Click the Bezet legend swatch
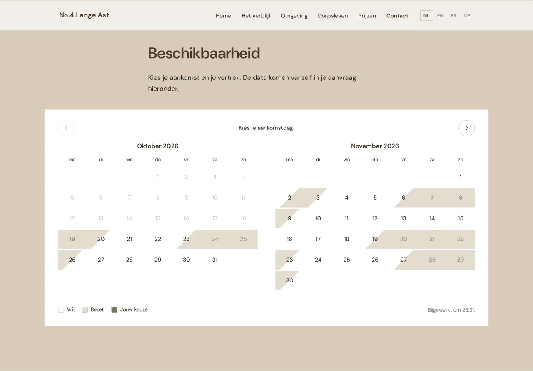The width and height of the screenshot is (533, 371). point(85,309)
